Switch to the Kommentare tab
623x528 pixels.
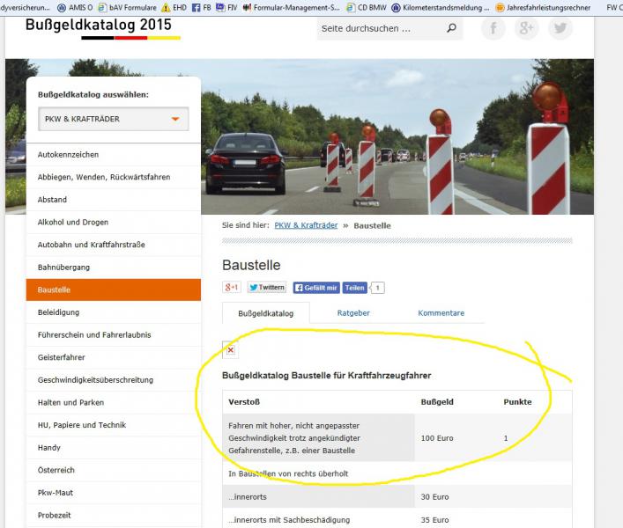point(441,312)
